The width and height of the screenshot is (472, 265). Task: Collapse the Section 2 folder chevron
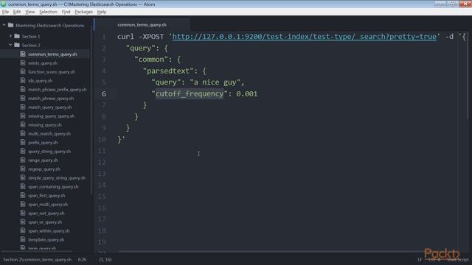tap(10, 45)
